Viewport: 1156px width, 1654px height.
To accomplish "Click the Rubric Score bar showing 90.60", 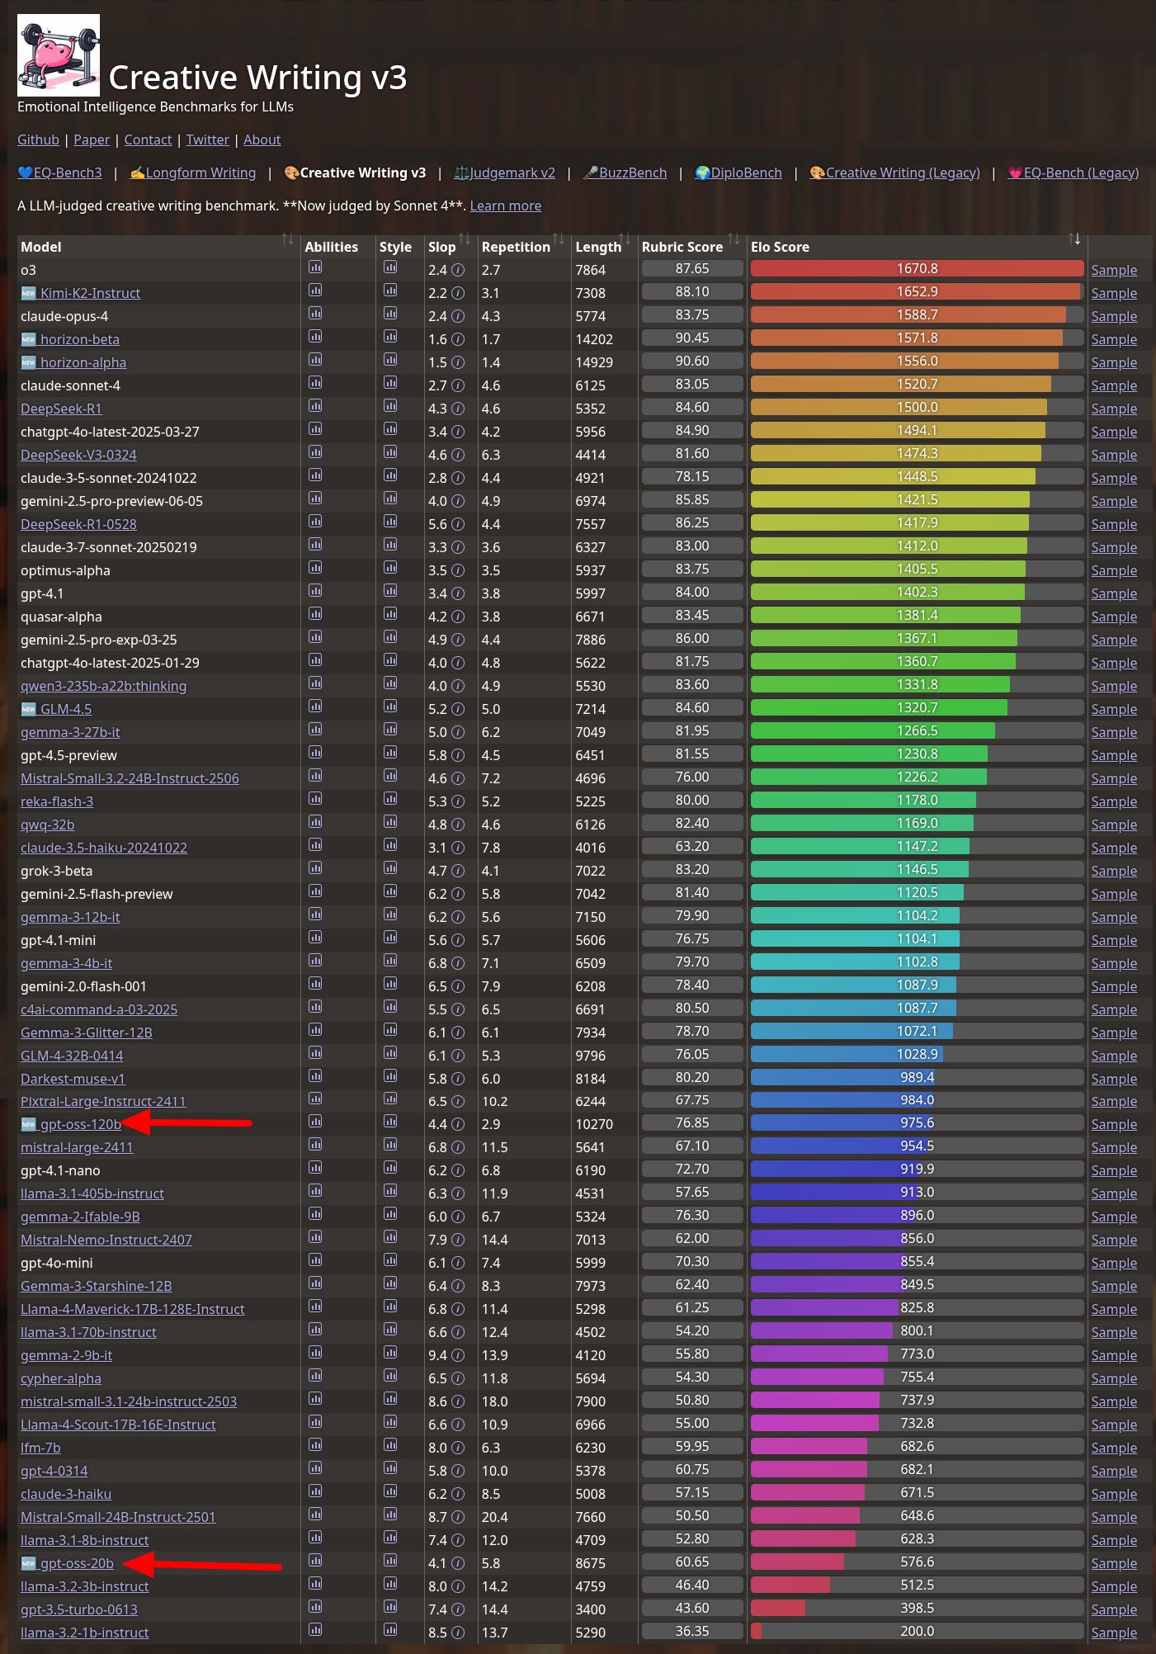I will (692, 361).
